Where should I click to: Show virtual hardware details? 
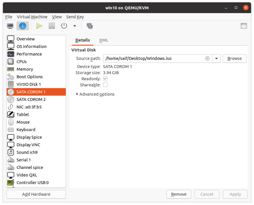(x=22, y=26)
